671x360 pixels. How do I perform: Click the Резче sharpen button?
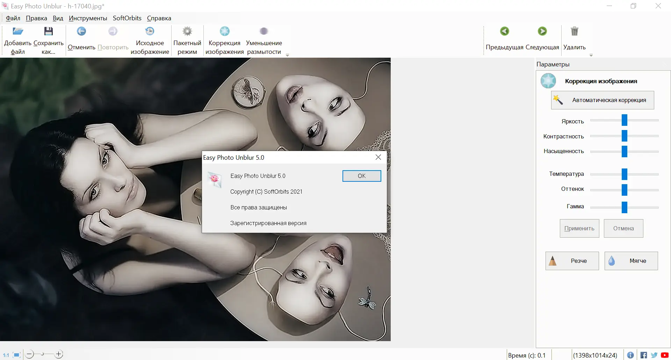pos(572,261)
